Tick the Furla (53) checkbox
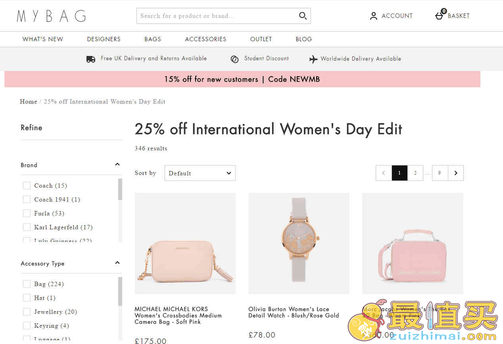The width and height of the screenshot is (503, 344). tap(27, 213)
